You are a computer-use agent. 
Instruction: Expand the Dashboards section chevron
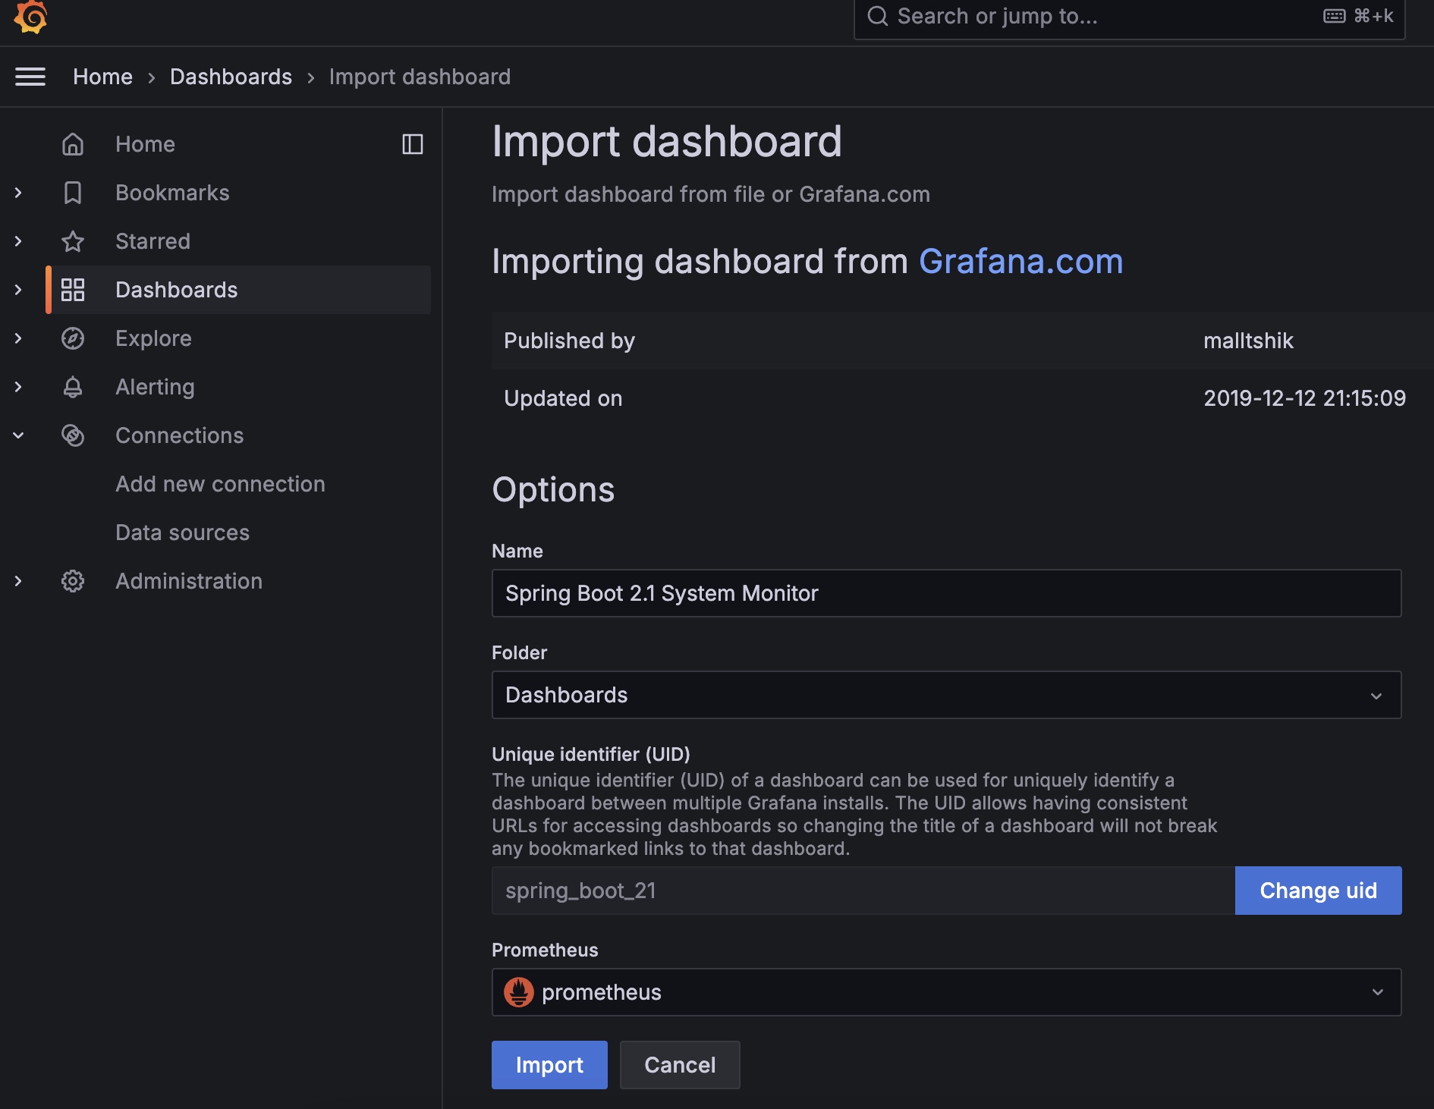click(x=18, y=290)
